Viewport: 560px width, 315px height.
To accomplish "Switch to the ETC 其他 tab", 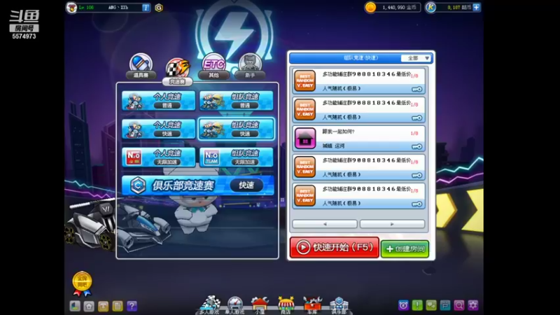I will point(213,66).
